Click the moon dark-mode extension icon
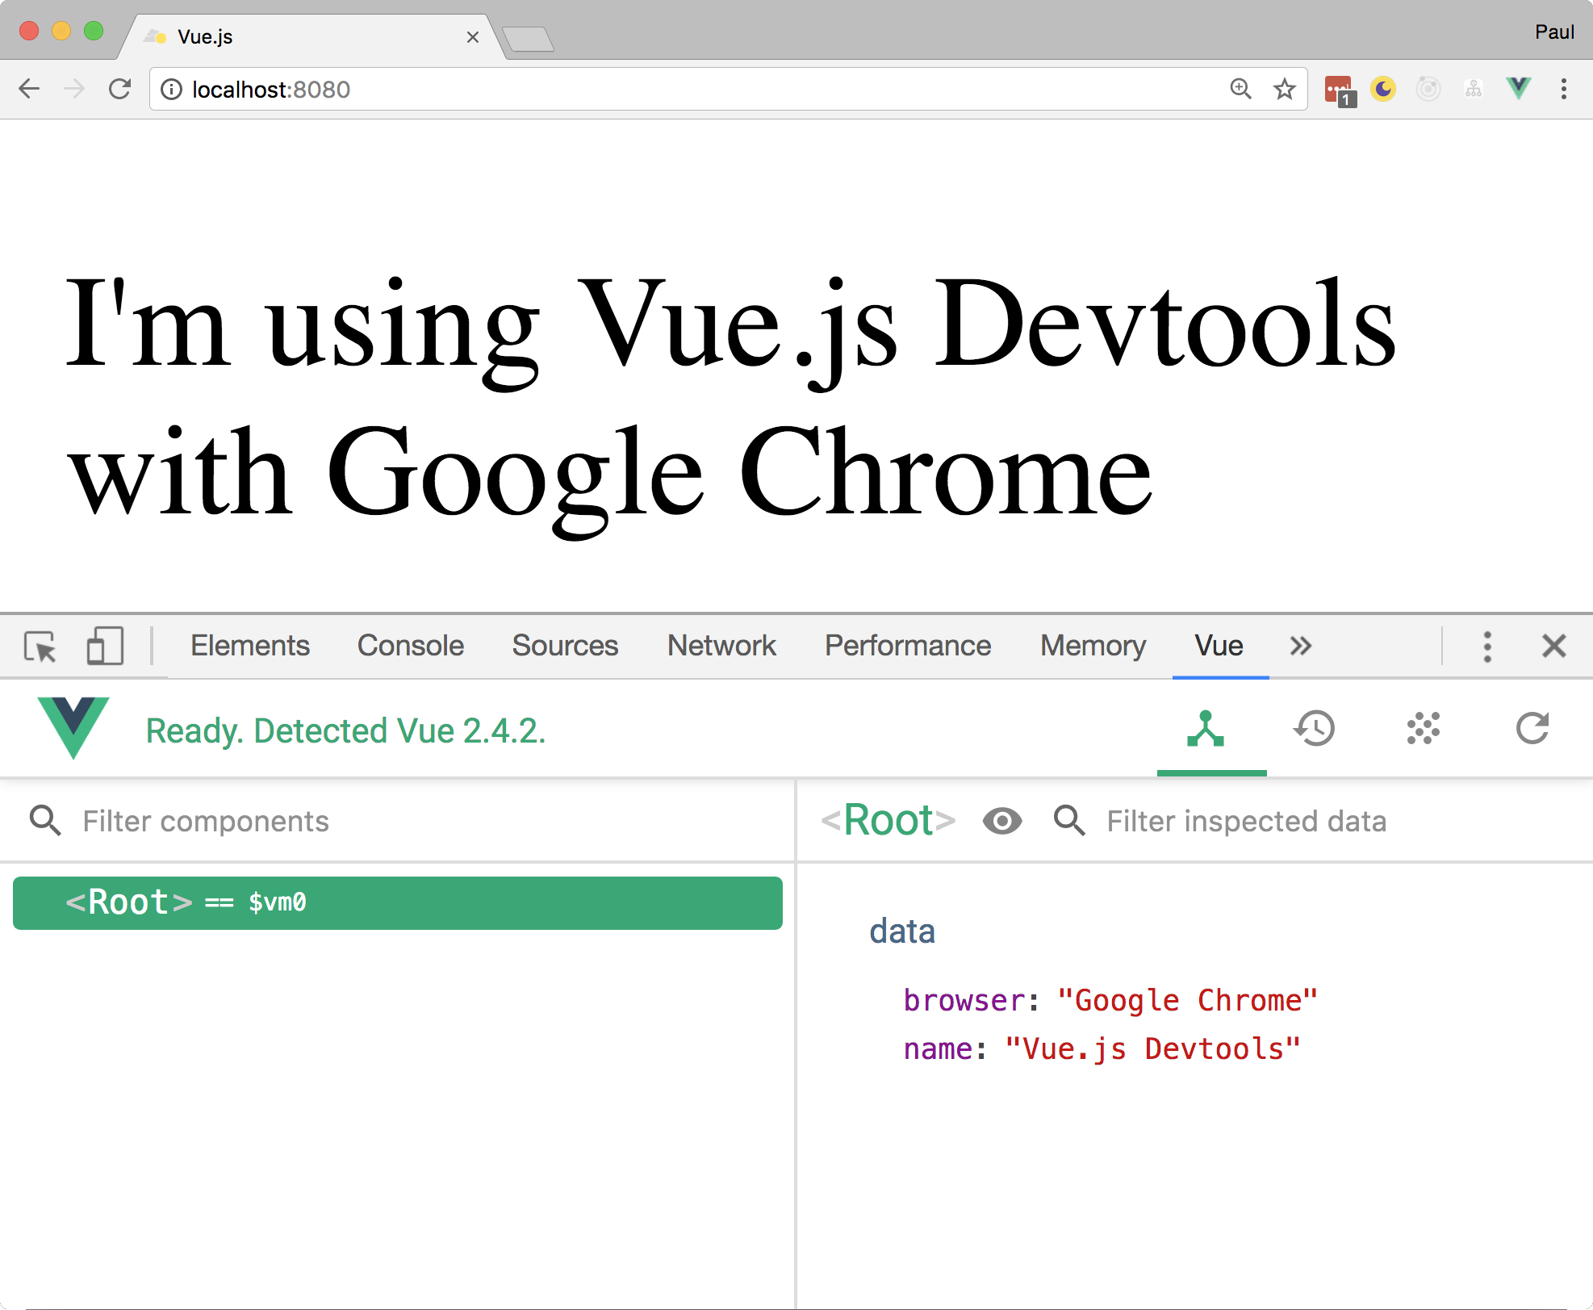The width and height of the screenshot is (1593, 1310). point(1383,89)
